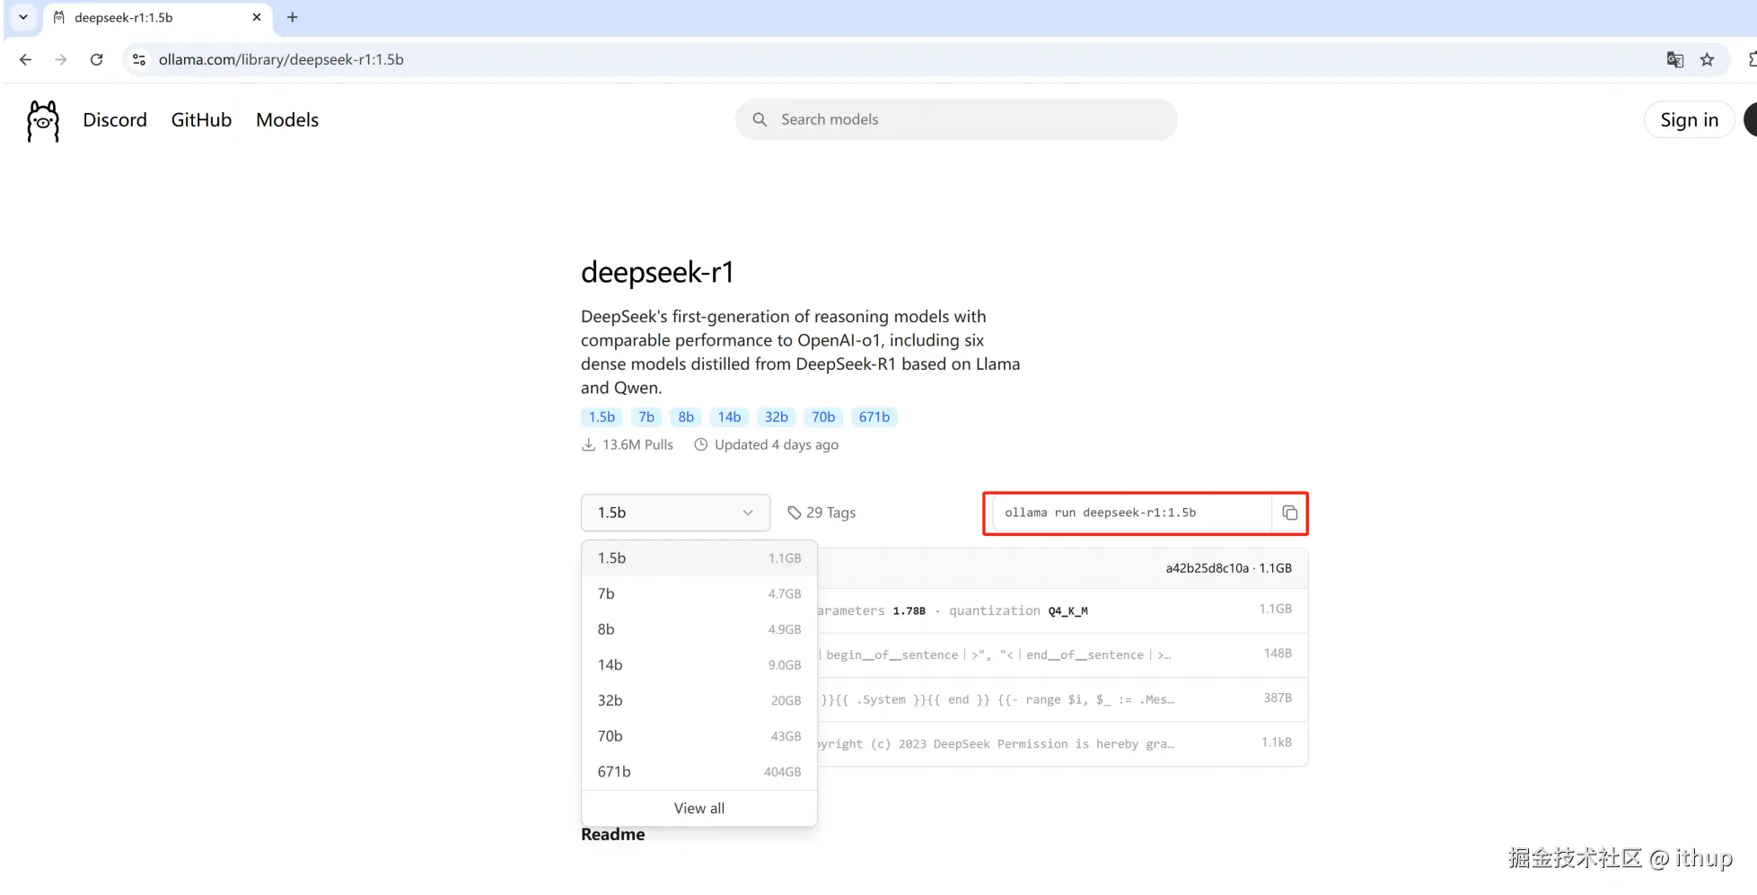Open the GitHub link
1757x895 pixels.
pyautogui.click(x=201, y=120)
